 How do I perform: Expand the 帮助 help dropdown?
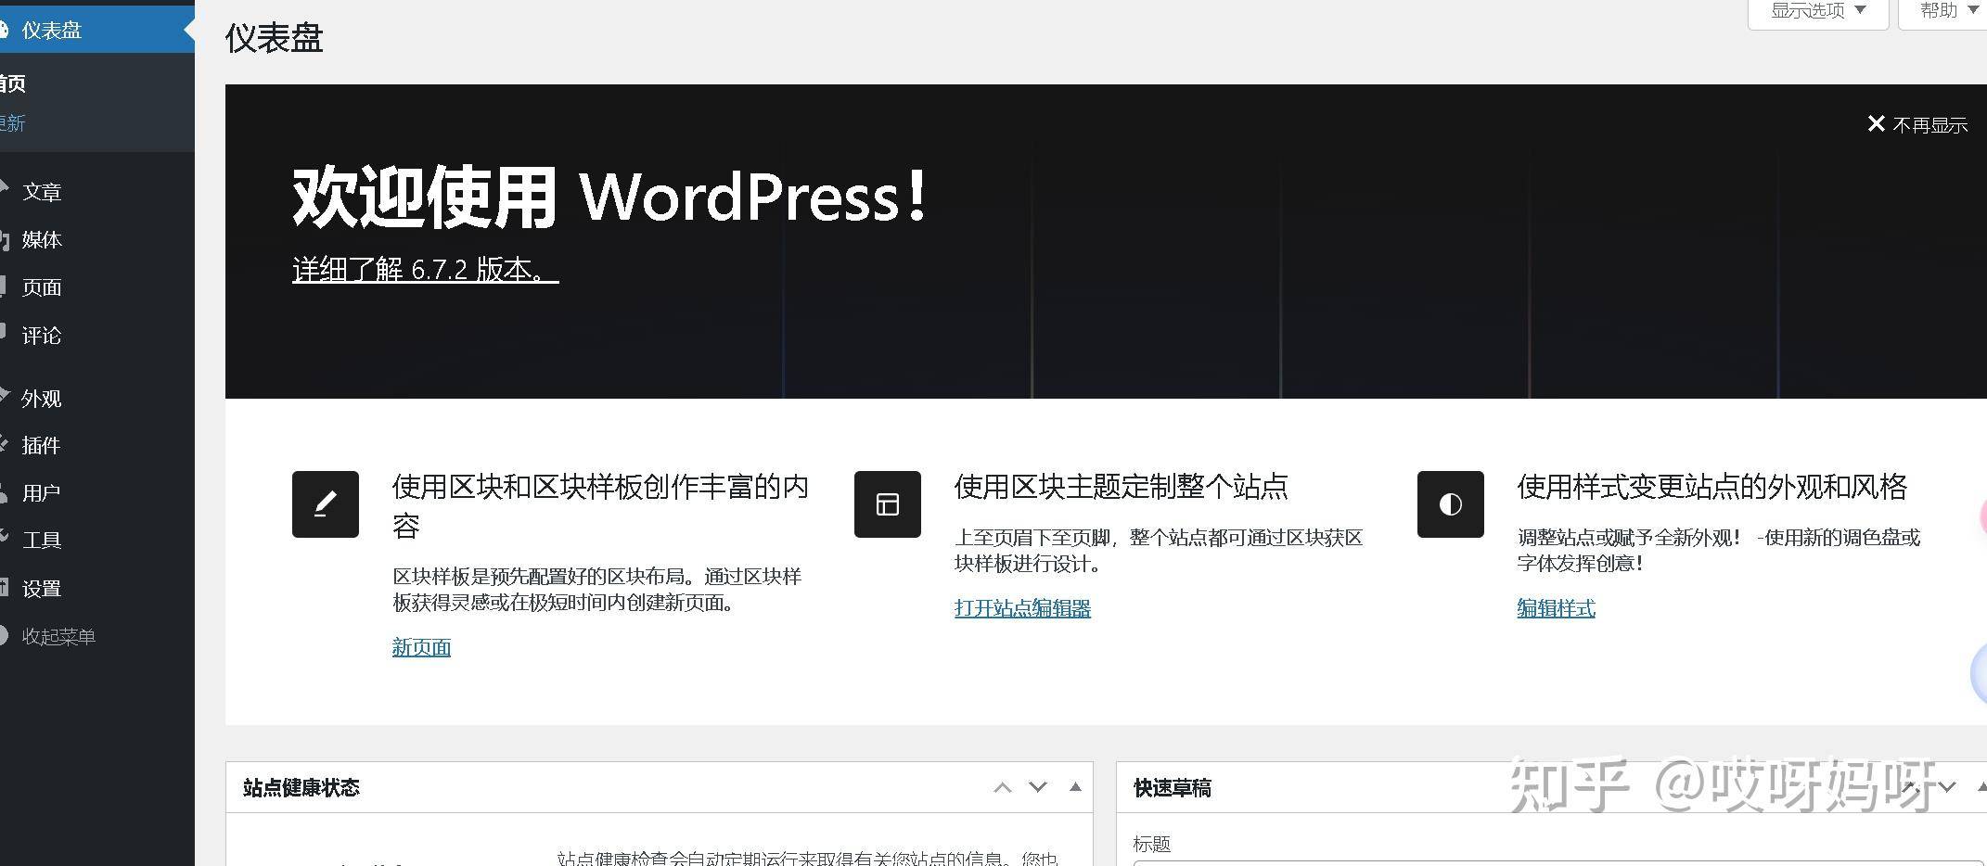(1946, 11)
